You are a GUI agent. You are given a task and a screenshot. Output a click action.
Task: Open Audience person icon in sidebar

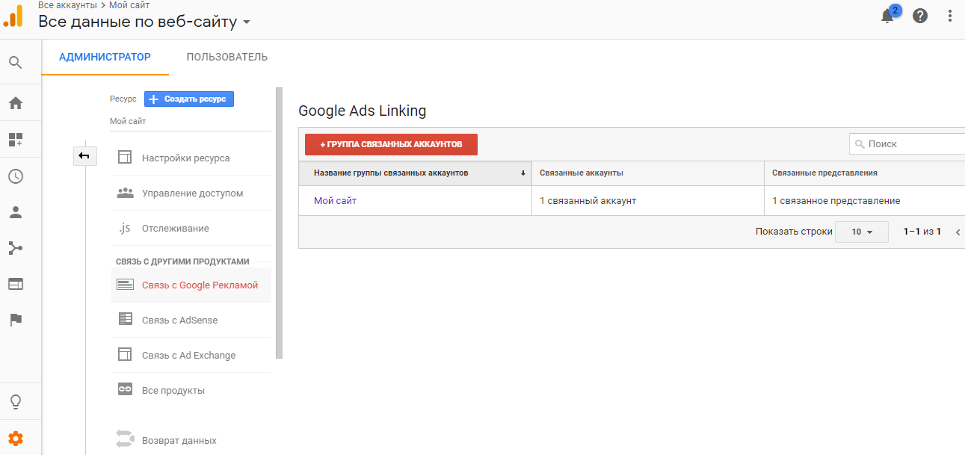16,212
